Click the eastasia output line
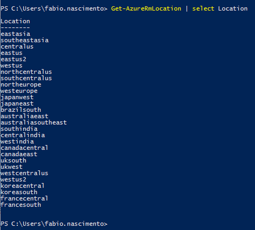 15,34
